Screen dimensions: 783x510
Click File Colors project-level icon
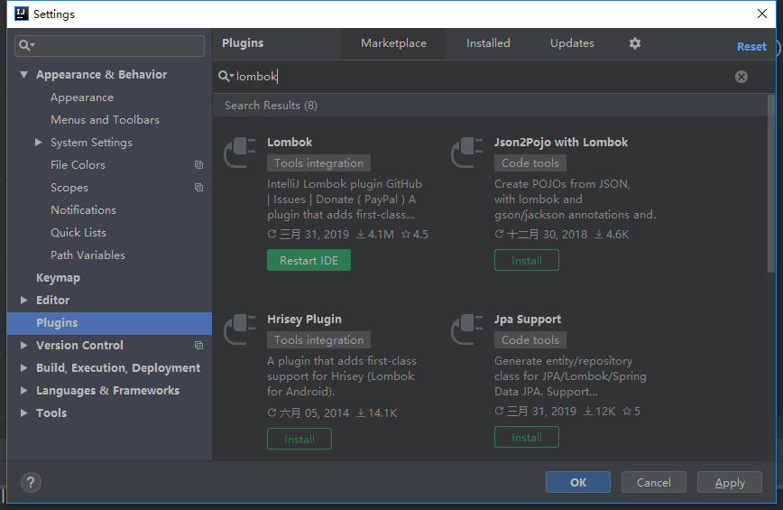coord(198,165)
